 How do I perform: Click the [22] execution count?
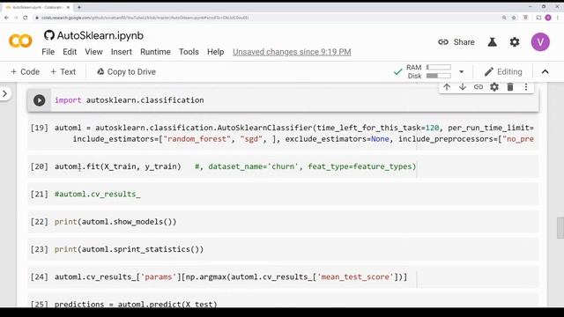[x=39, y=222]
